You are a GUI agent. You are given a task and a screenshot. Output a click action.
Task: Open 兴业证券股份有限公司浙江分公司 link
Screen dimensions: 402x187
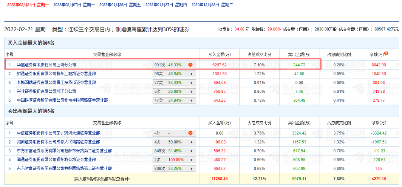pyautogui.click(x=47, y=91)
